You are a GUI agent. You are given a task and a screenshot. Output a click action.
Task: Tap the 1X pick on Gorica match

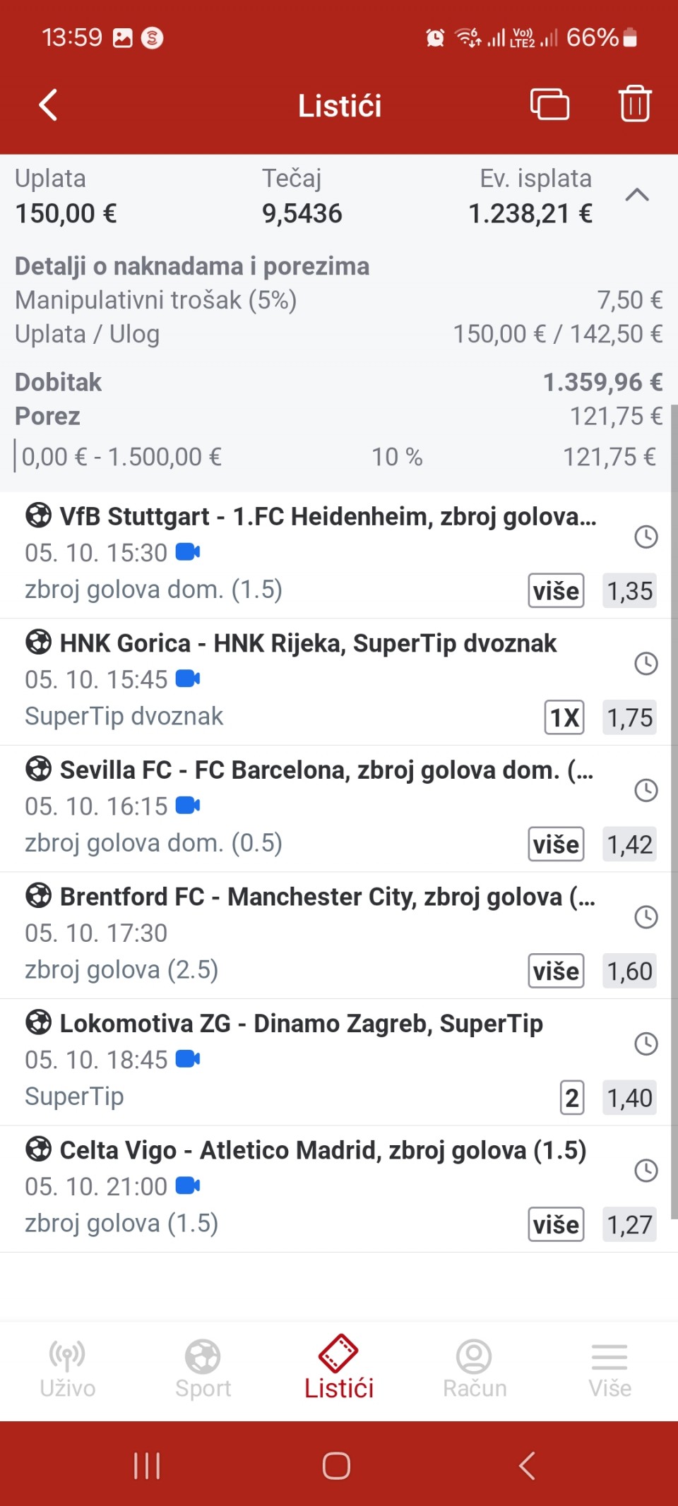pyautogui.click(x=564, y=718)
